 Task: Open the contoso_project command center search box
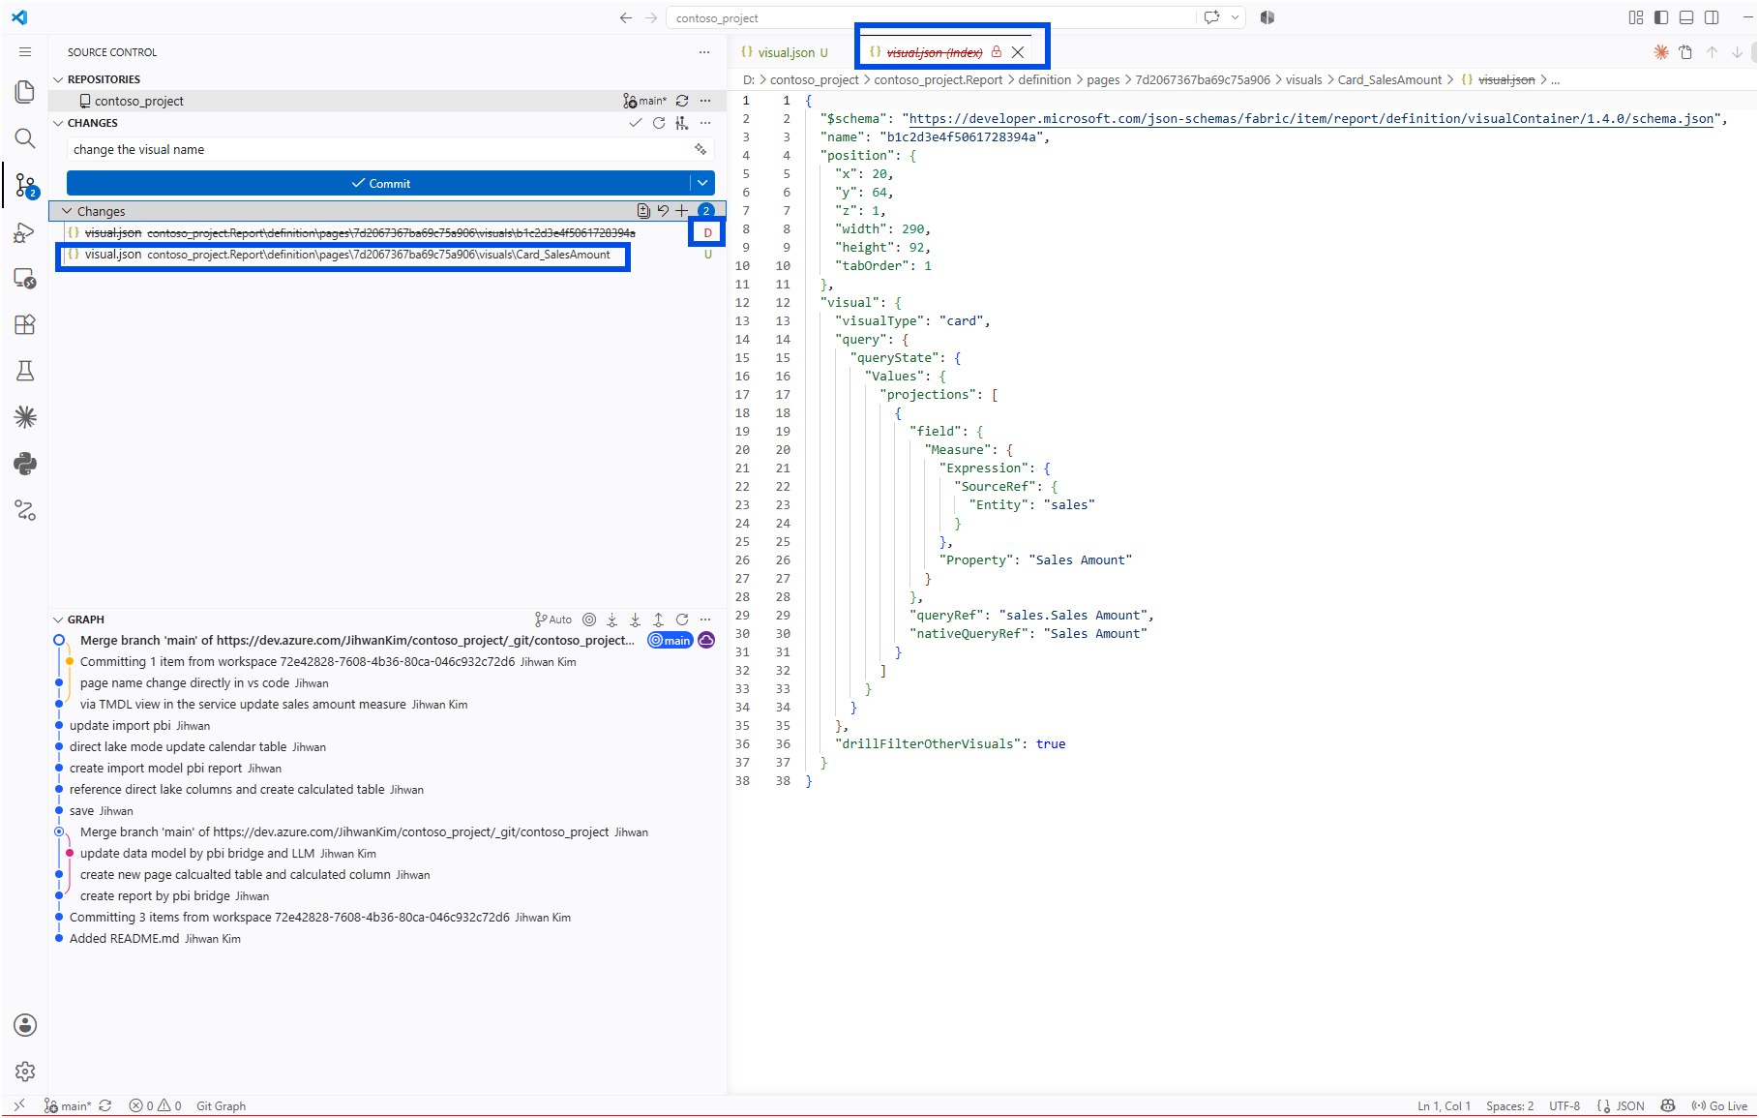pos(931,17)
